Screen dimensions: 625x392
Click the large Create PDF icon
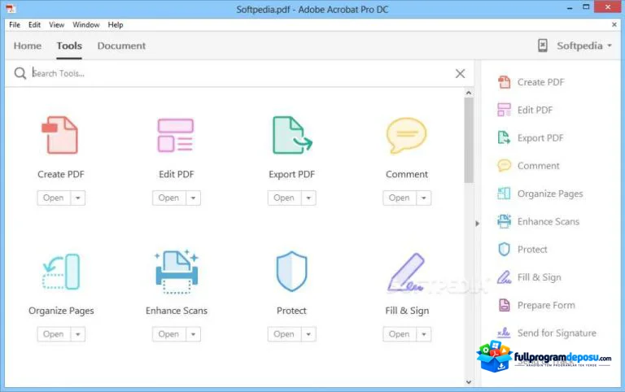click(x=60, y=135)
